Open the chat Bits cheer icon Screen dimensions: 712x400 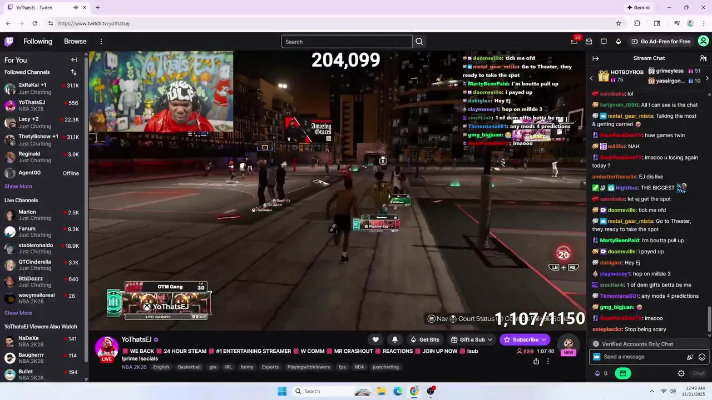690,357
